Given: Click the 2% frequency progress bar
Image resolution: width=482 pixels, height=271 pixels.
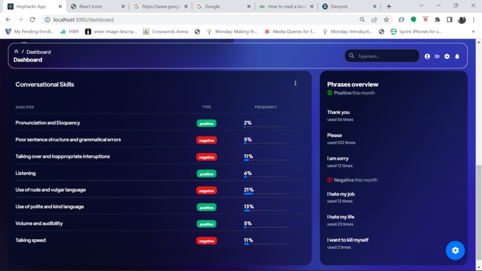Looking at the screenshot, I should (x=266, y=127).
